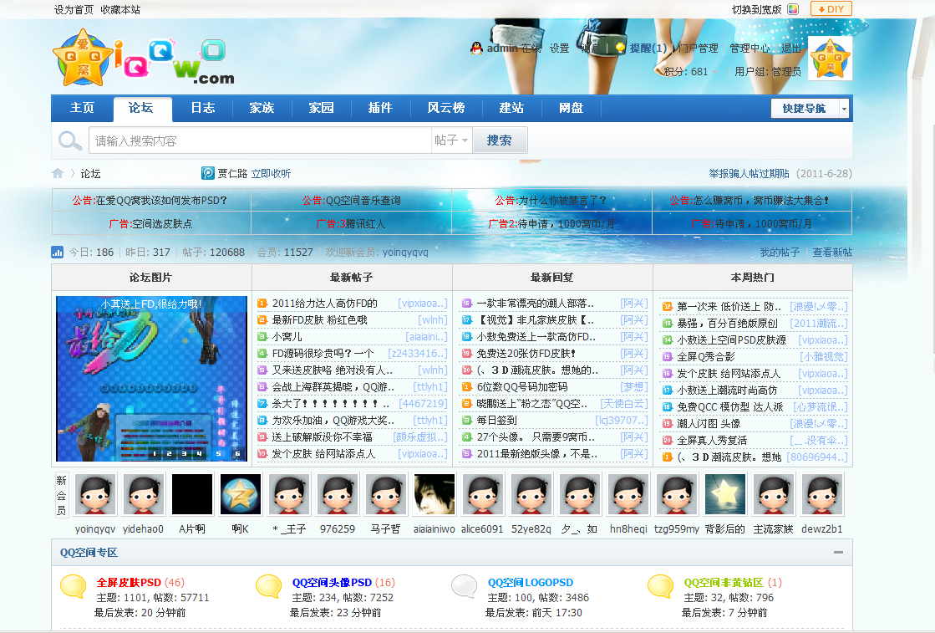The width and height of the screenshot is (935, 633).
Task: Open 门户管理 link
Action: click(697, 48)
